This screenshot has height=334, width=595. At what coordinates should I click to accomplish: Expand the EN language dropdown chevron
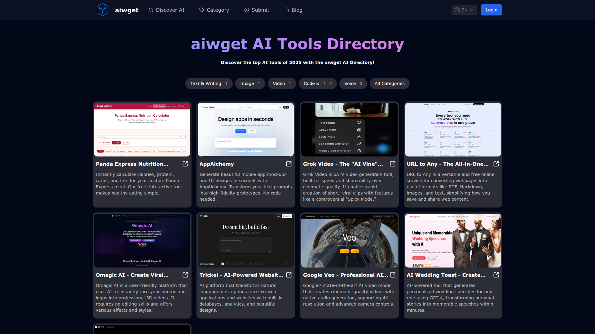pyautogui.click(x=472, y=10)
